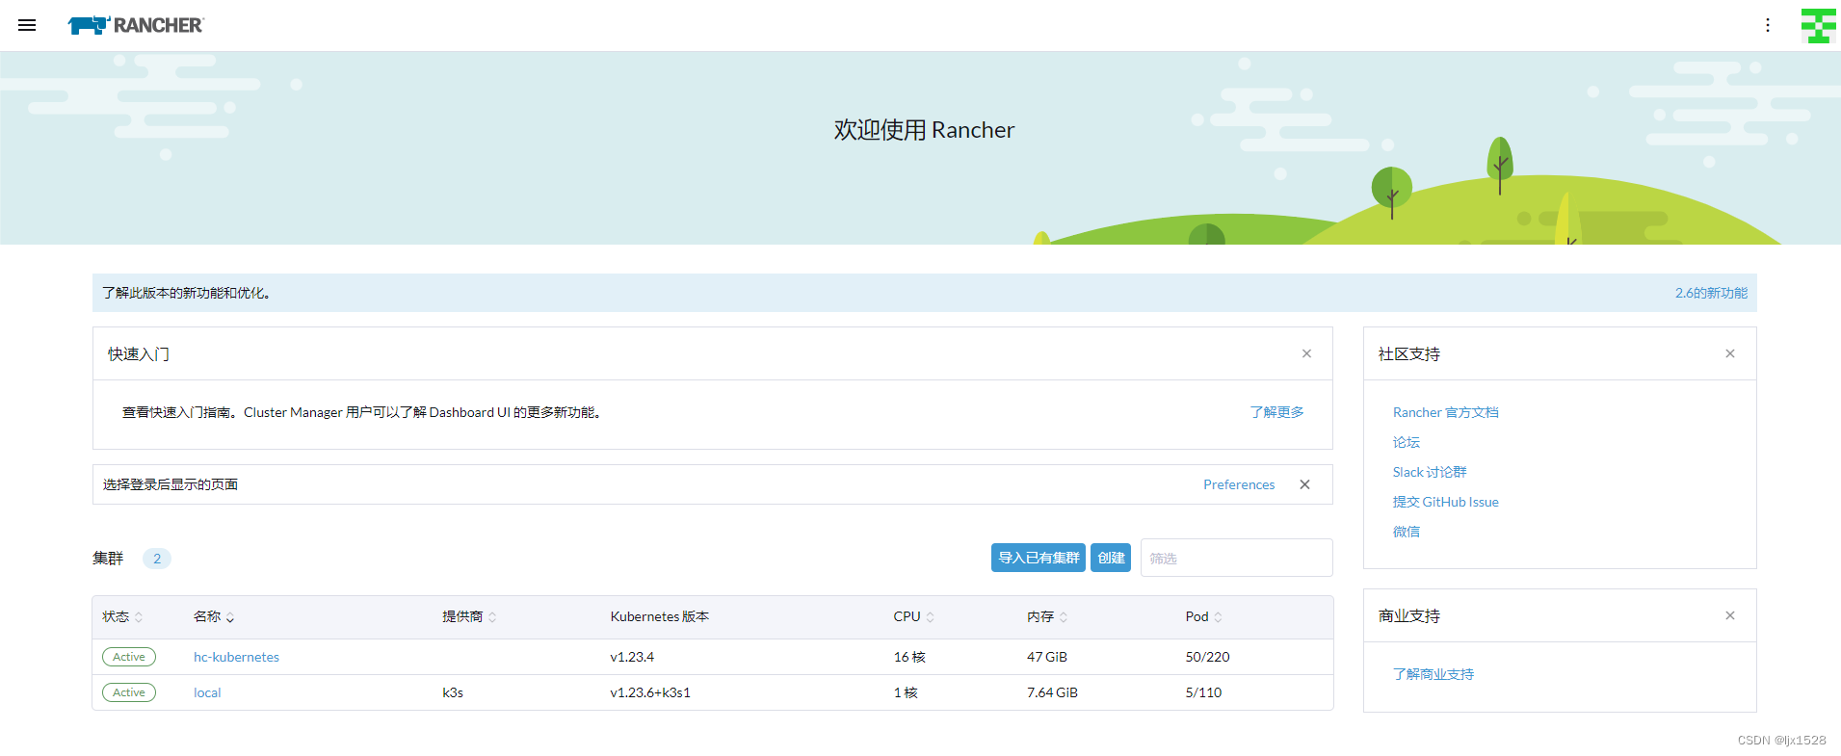The width and height of the screenshot is (1841, 756).
Task: Click the Rancher logo
Action: coord(136,25)
